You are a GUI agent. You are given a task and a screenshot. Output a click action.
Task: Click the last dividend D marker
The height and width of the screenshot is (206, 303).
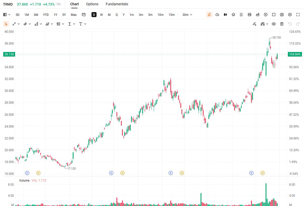263,173
